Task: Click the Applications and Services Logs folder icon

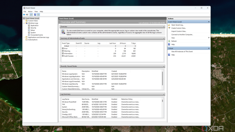Action: click(x=26, y=37)
